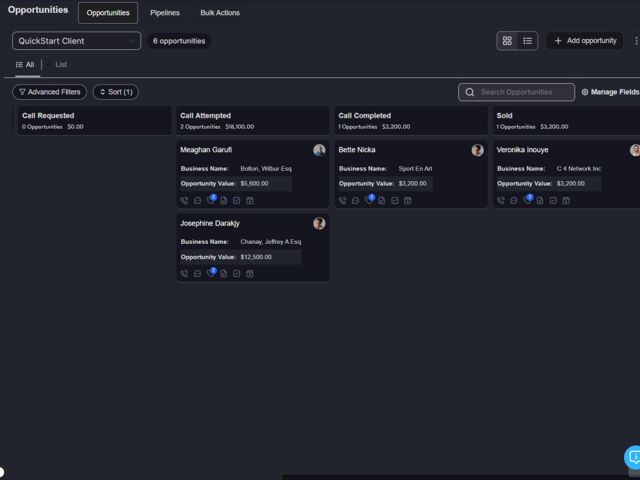Screen dimensions: 640x480
Task: Open the QuickStart Client pipeline dropdown
Action: pyautogui.click(x=77, y=41)
